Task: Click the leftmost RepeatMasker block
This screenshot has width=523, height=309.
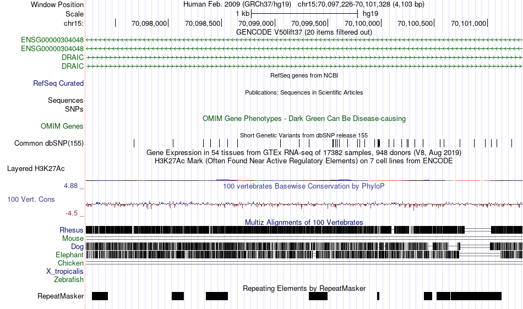Action: (100, 296)
